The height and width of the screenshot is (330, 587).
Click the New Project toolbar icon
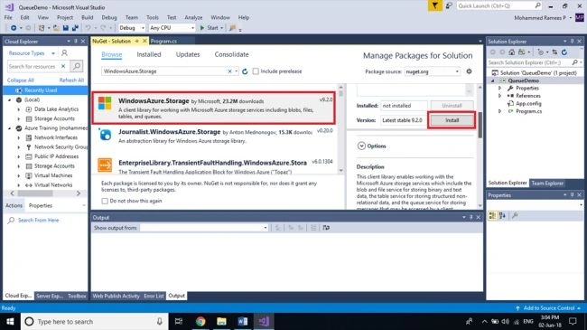42,28
